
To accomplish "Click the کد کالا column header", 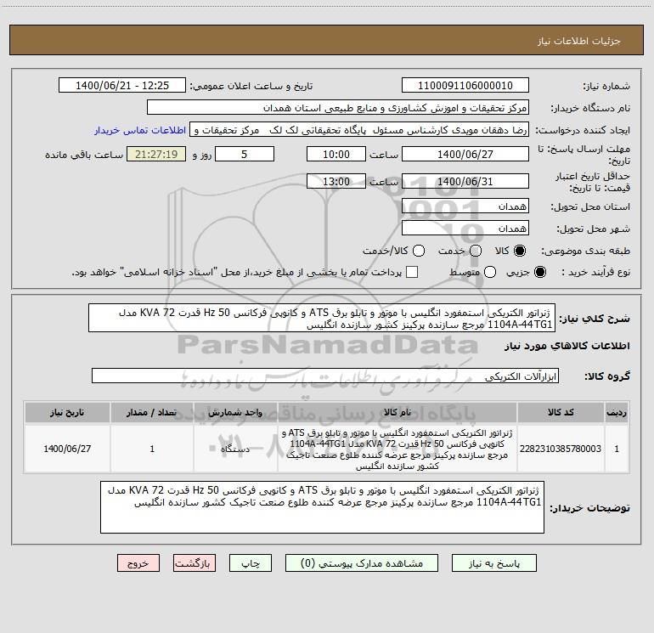I will coord(561,412).
